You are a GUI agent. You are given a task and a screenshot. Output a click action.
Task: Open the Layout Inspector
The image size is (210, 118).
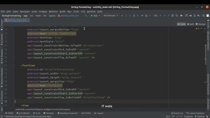click(x=196, y=113)
